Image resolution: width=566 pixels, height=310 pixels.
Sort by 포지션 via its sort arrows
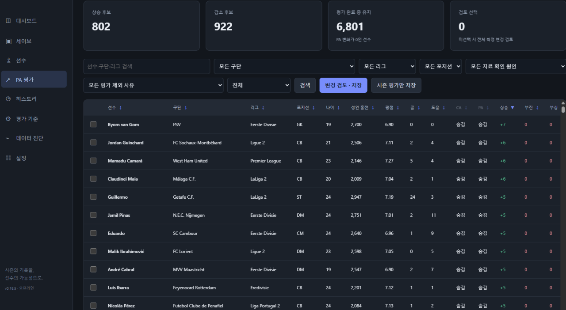314,108
